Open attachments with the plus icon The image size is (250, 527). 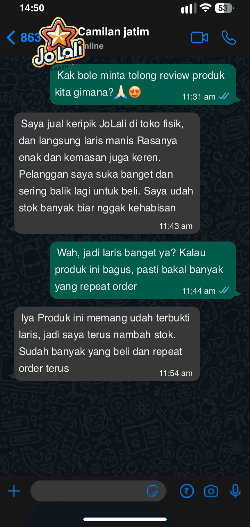(x=14, y=491)
